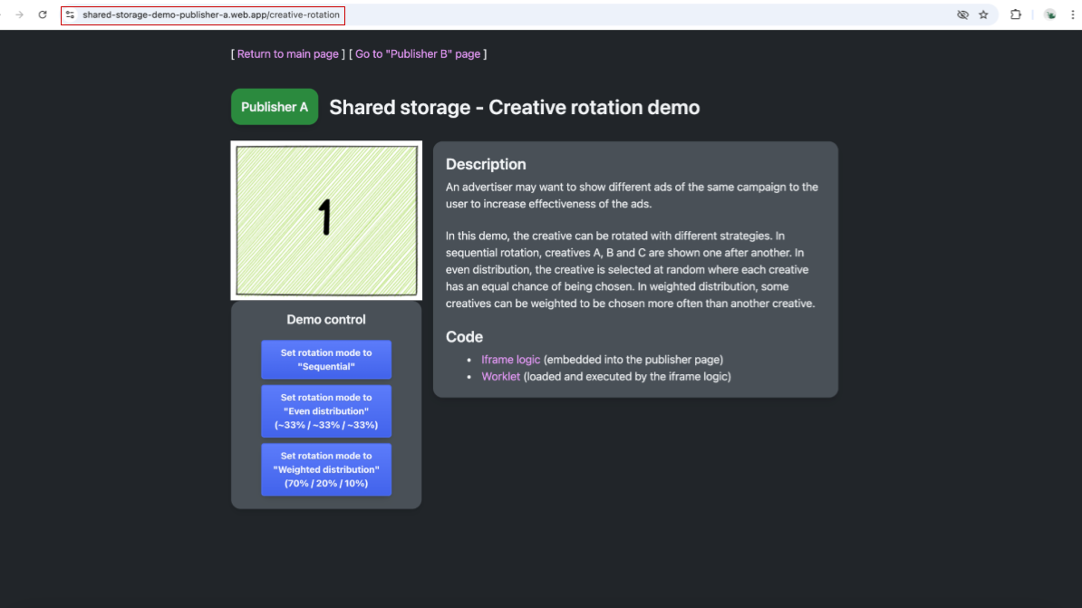
Task: Open the "Worklet" code link
Action: coord(500,376)
